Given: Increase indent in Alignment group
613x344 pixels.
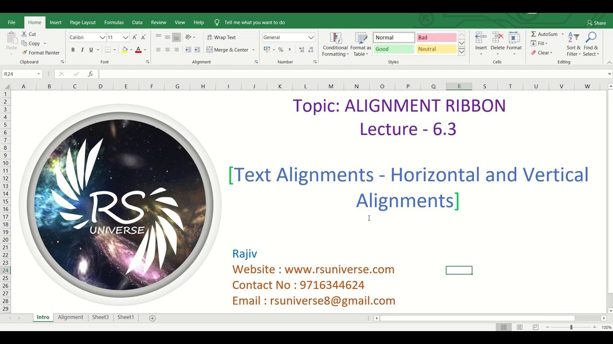Looking at the screenshot, I should pyautogui.click(x=197, y=50).
